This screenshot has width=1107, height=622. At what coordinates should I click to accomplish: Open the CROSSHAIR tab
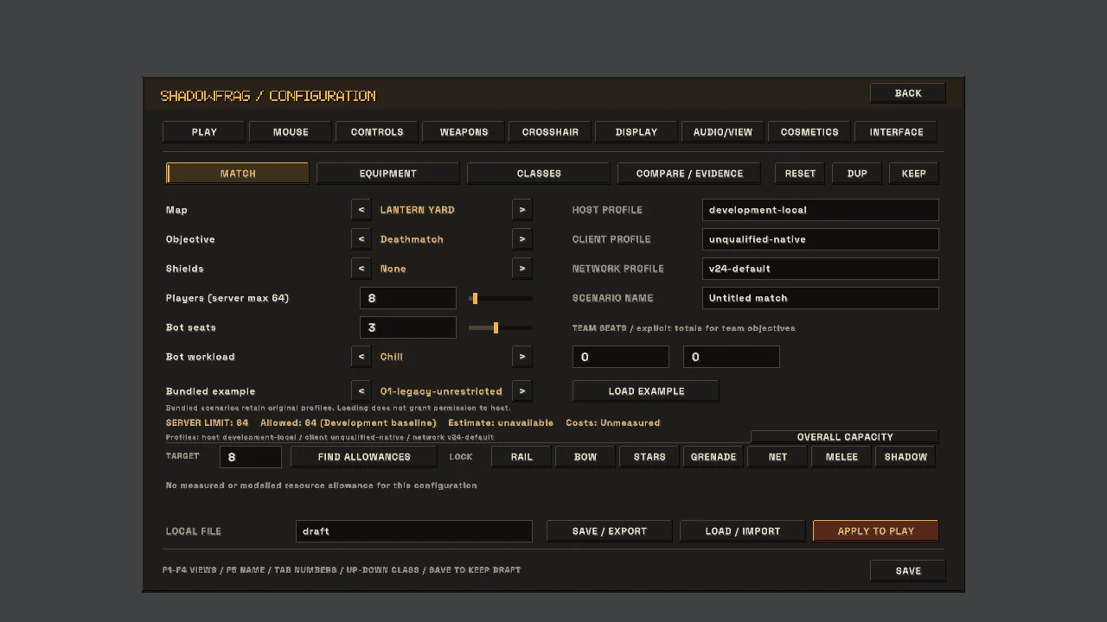pyautogui.click(x=550, y=132)
